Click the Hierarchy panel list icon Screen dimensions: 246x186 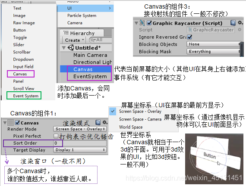pyautogui.click(x=66, y=33)
